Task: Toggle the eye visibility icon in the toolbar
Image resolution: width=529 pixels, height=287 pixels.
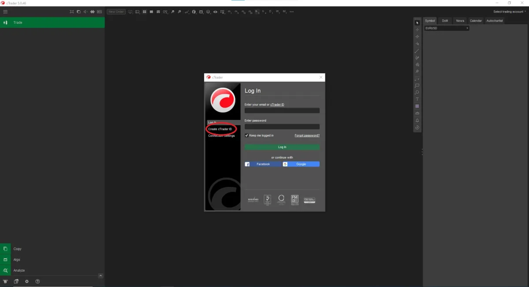Action: [216, 12]
